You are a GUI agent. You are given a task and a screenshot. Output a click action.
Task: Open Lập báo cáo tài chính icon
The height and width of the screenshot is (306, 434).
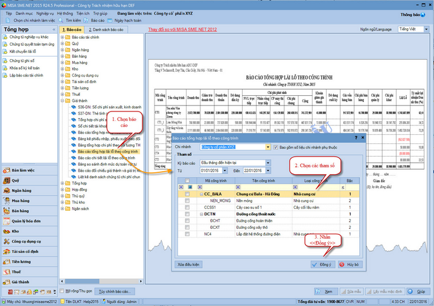5,75
